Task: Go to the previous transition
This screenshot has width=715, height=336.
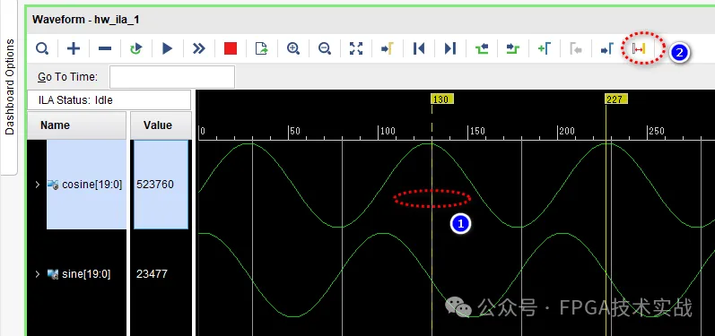Action: [x=482, y=48]
